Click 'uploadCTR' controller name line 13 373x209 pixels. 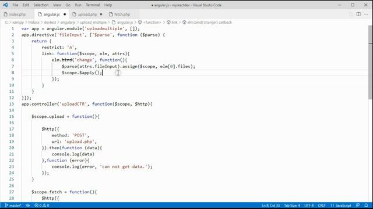73,104
